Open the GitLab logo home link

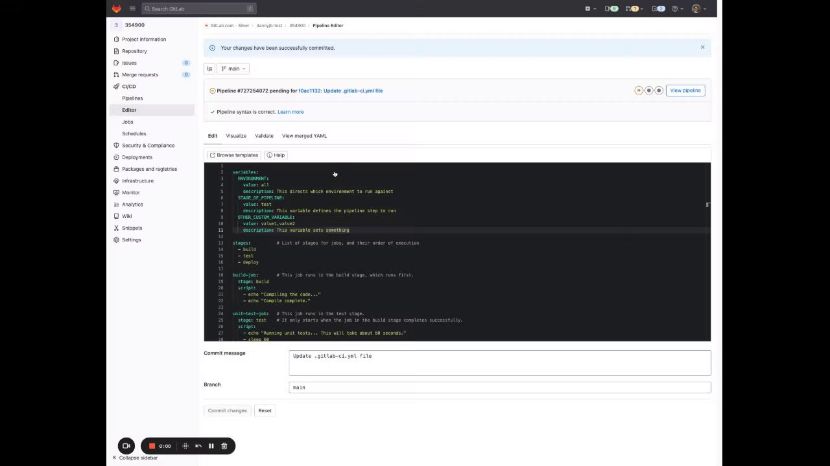point(116,8)
